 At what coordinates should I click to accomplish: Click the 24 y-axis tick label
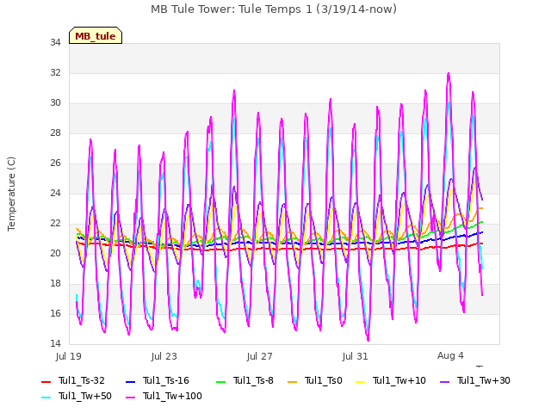(x=55, y=193)
